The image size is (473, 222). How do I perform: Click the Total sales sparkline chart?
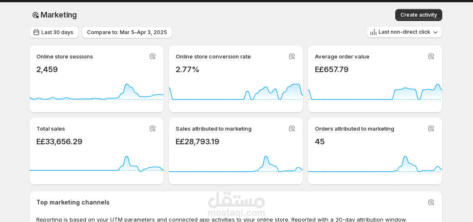(x=97, y=164)
